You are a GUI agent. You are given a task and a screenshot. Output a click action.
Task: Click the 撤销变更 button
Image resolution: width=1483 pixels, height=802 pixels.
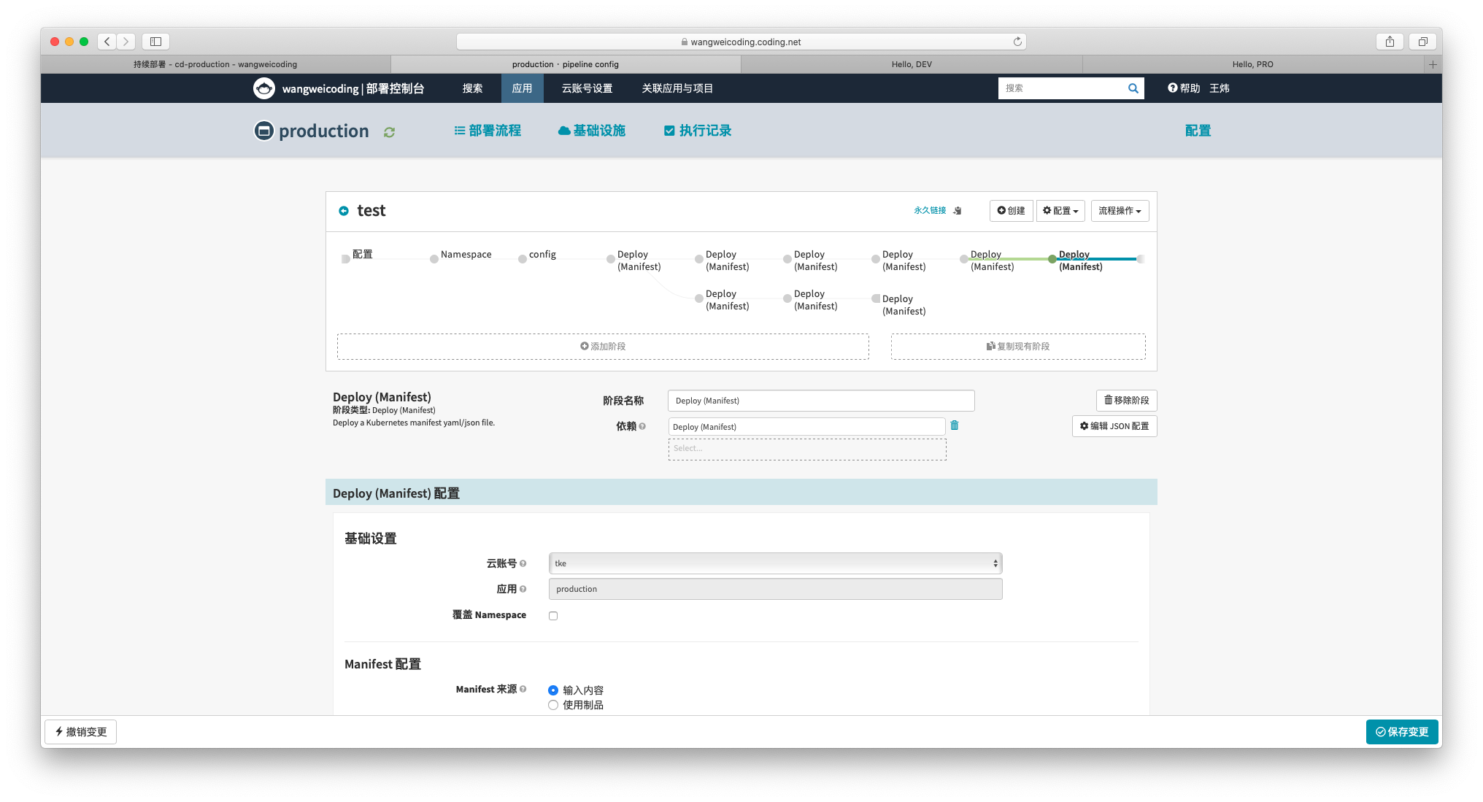[x=81, y=732]
